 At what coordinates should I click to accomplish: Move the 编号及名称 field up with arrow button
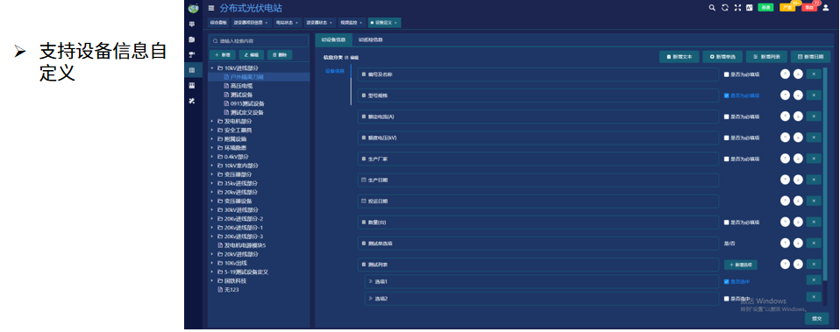pos(786,74)
